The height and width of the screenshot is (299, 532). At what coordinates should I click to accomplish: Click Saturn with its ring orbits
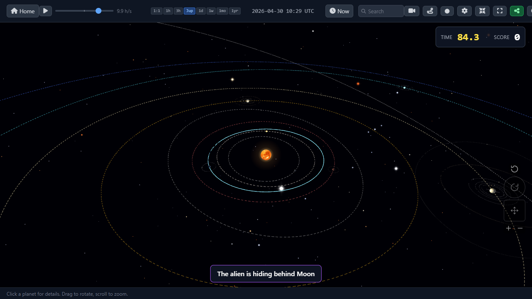pyautogui.click(x=493, y=191)
